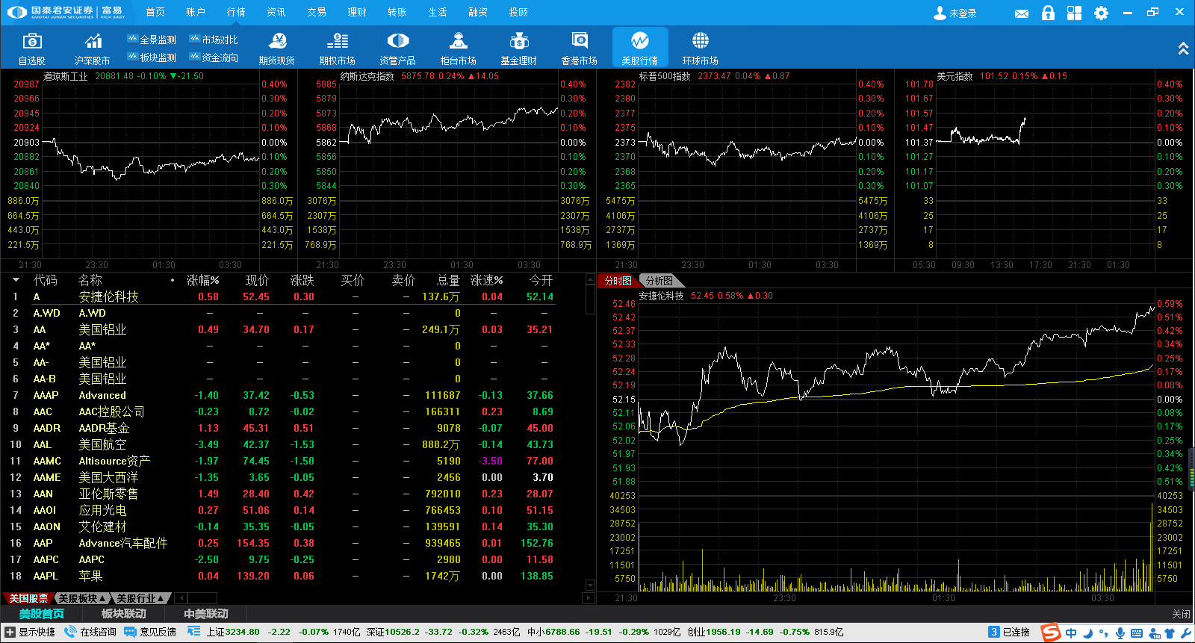1195x643 pixels.
Task: Open the 账户 menu
Action: [196, 12]
